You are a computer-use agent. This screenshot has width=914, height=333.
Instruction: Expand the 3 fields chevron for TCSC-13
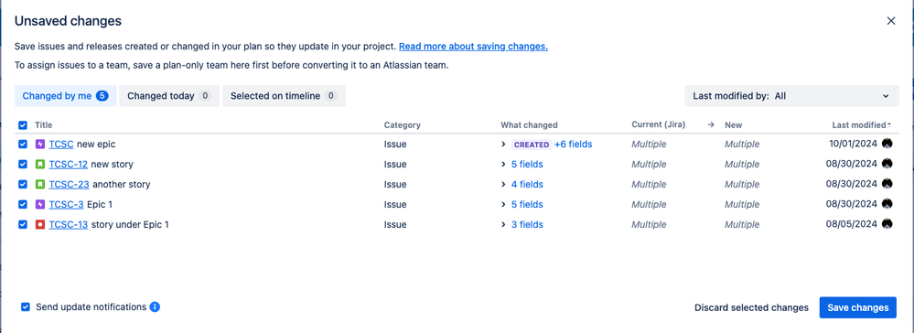tap(503, 224)
